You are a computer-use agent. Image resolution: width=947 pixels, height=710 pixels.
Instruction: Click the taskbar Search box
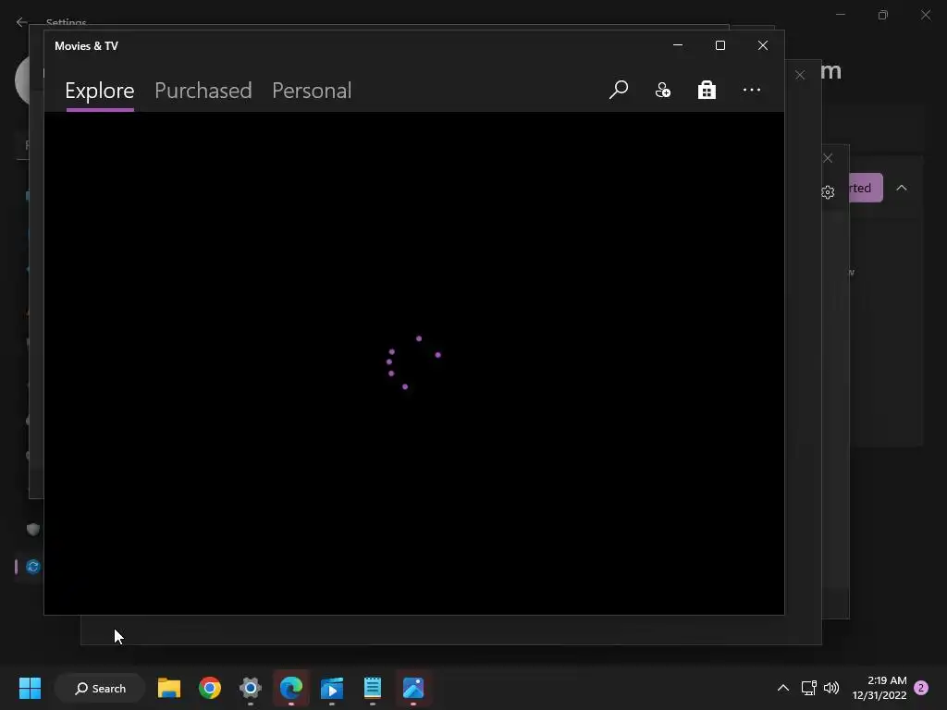point(100,688)
